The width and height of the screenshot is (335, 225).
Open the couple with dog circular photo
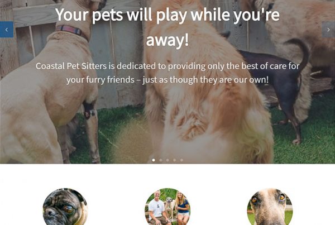pyautogui.click(x=167, y=207)
